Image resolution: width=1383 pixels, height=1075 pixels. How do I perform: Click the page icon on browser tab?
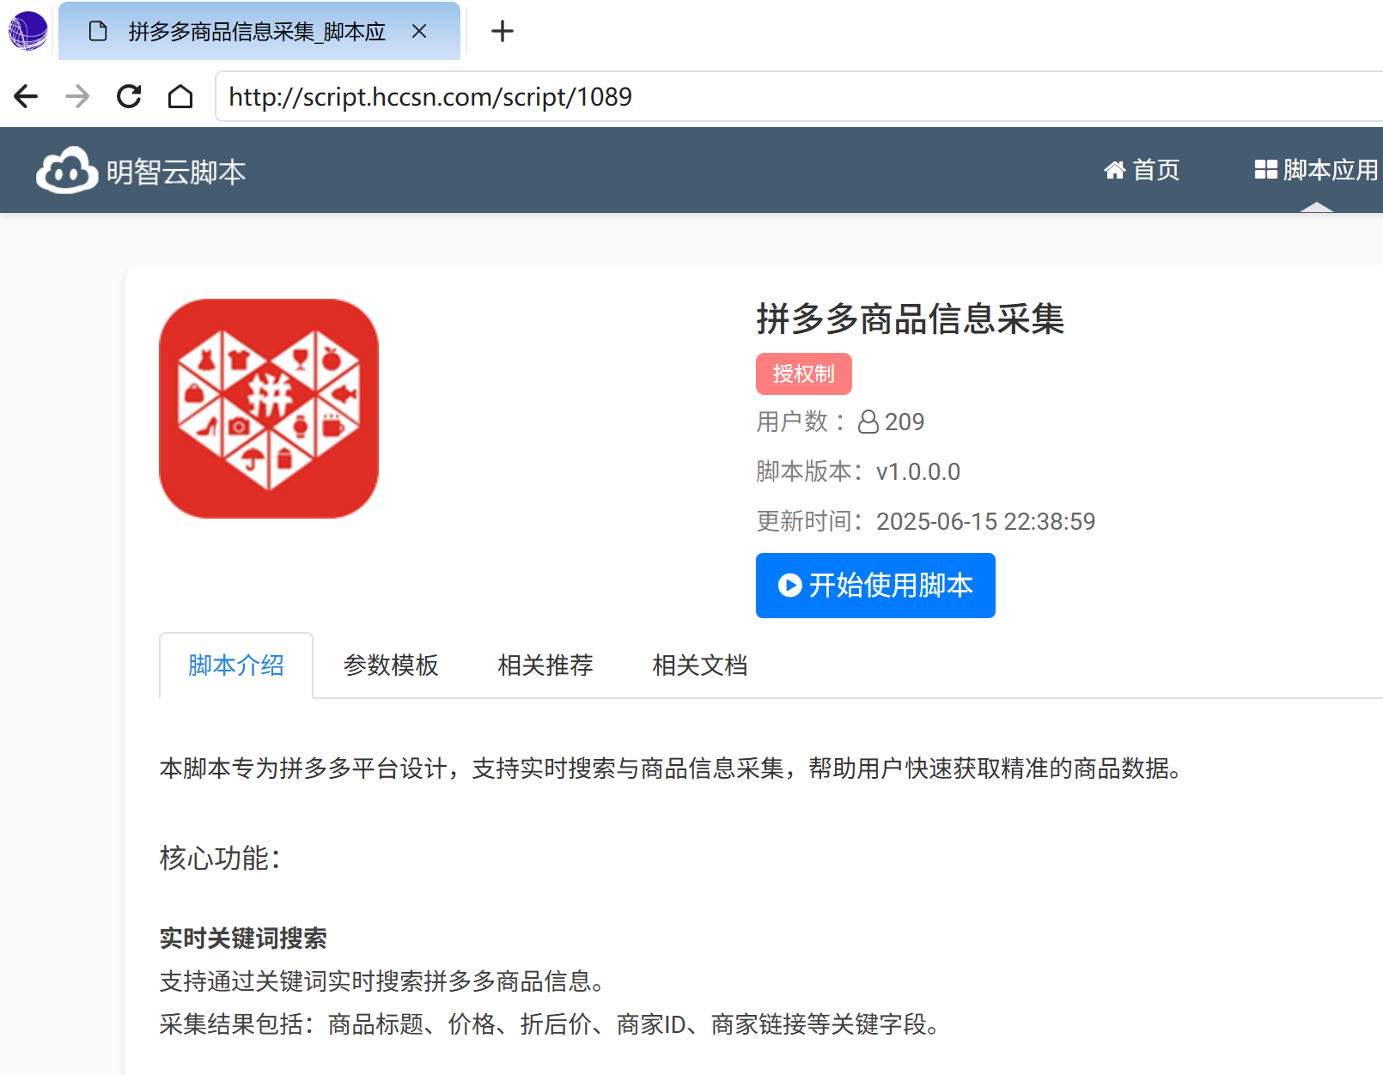(99, 32)
